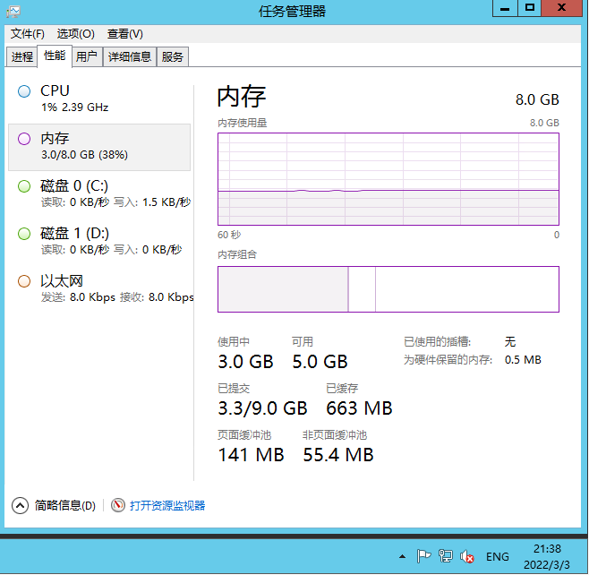
Task: Select the 内存 3.0/8.0 GB entry
Action: point(99,147)
